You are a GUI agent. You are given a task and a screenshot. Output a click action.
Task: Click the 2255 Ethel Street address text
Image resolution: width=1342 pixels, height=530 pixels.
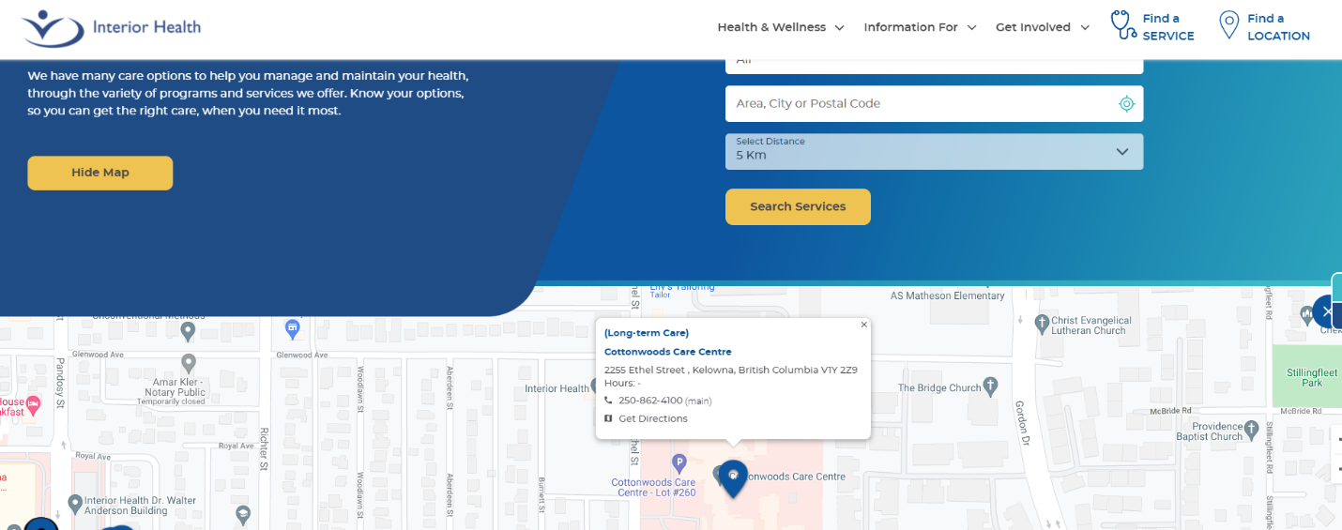tap(730, 370)
